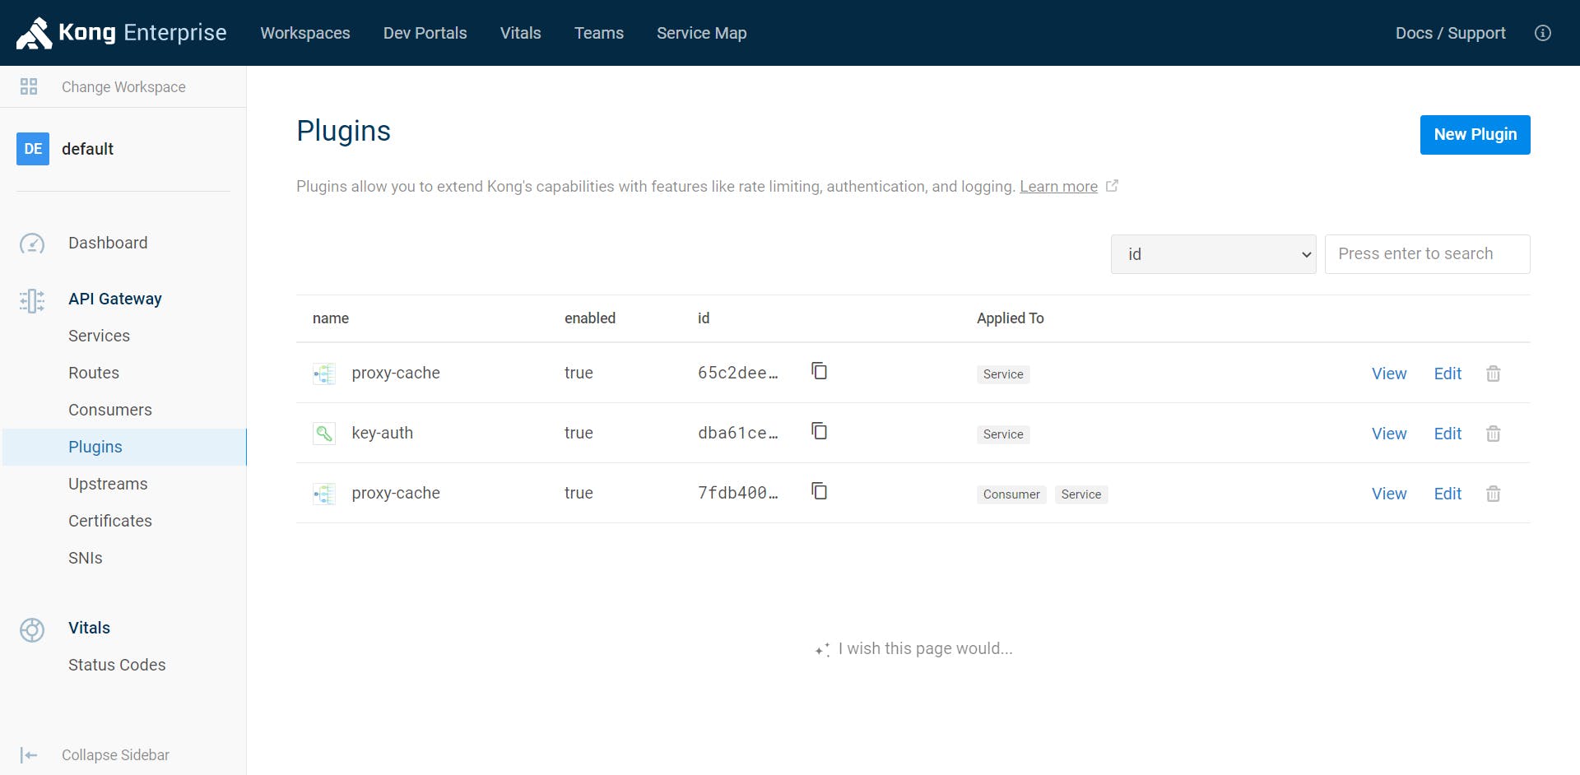Create a New Plugin

point(1475,135)
